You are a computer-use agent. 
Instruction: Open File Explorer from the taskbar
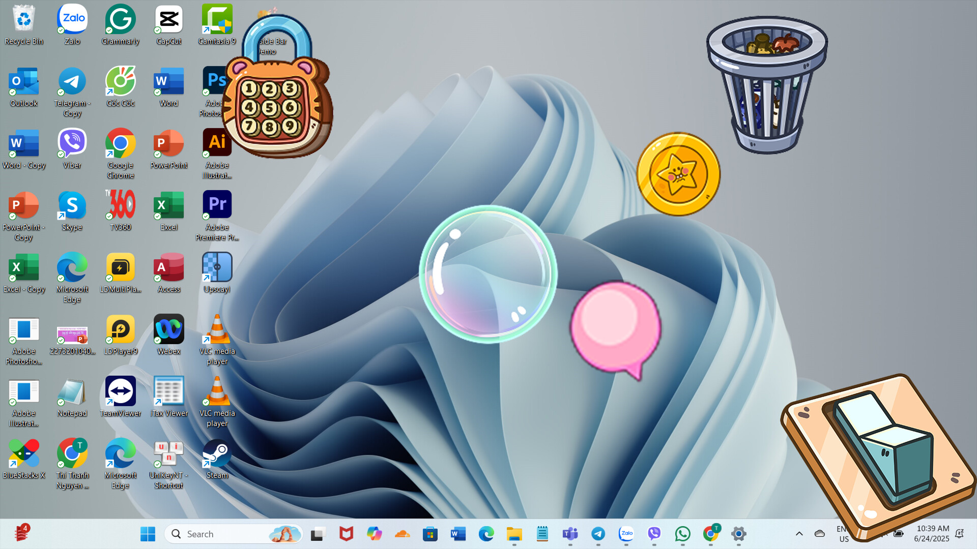514,534
